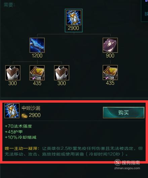
Task: Select Amplifying Tome beneath Fiendish Codex
Action: tap(110, 73)
